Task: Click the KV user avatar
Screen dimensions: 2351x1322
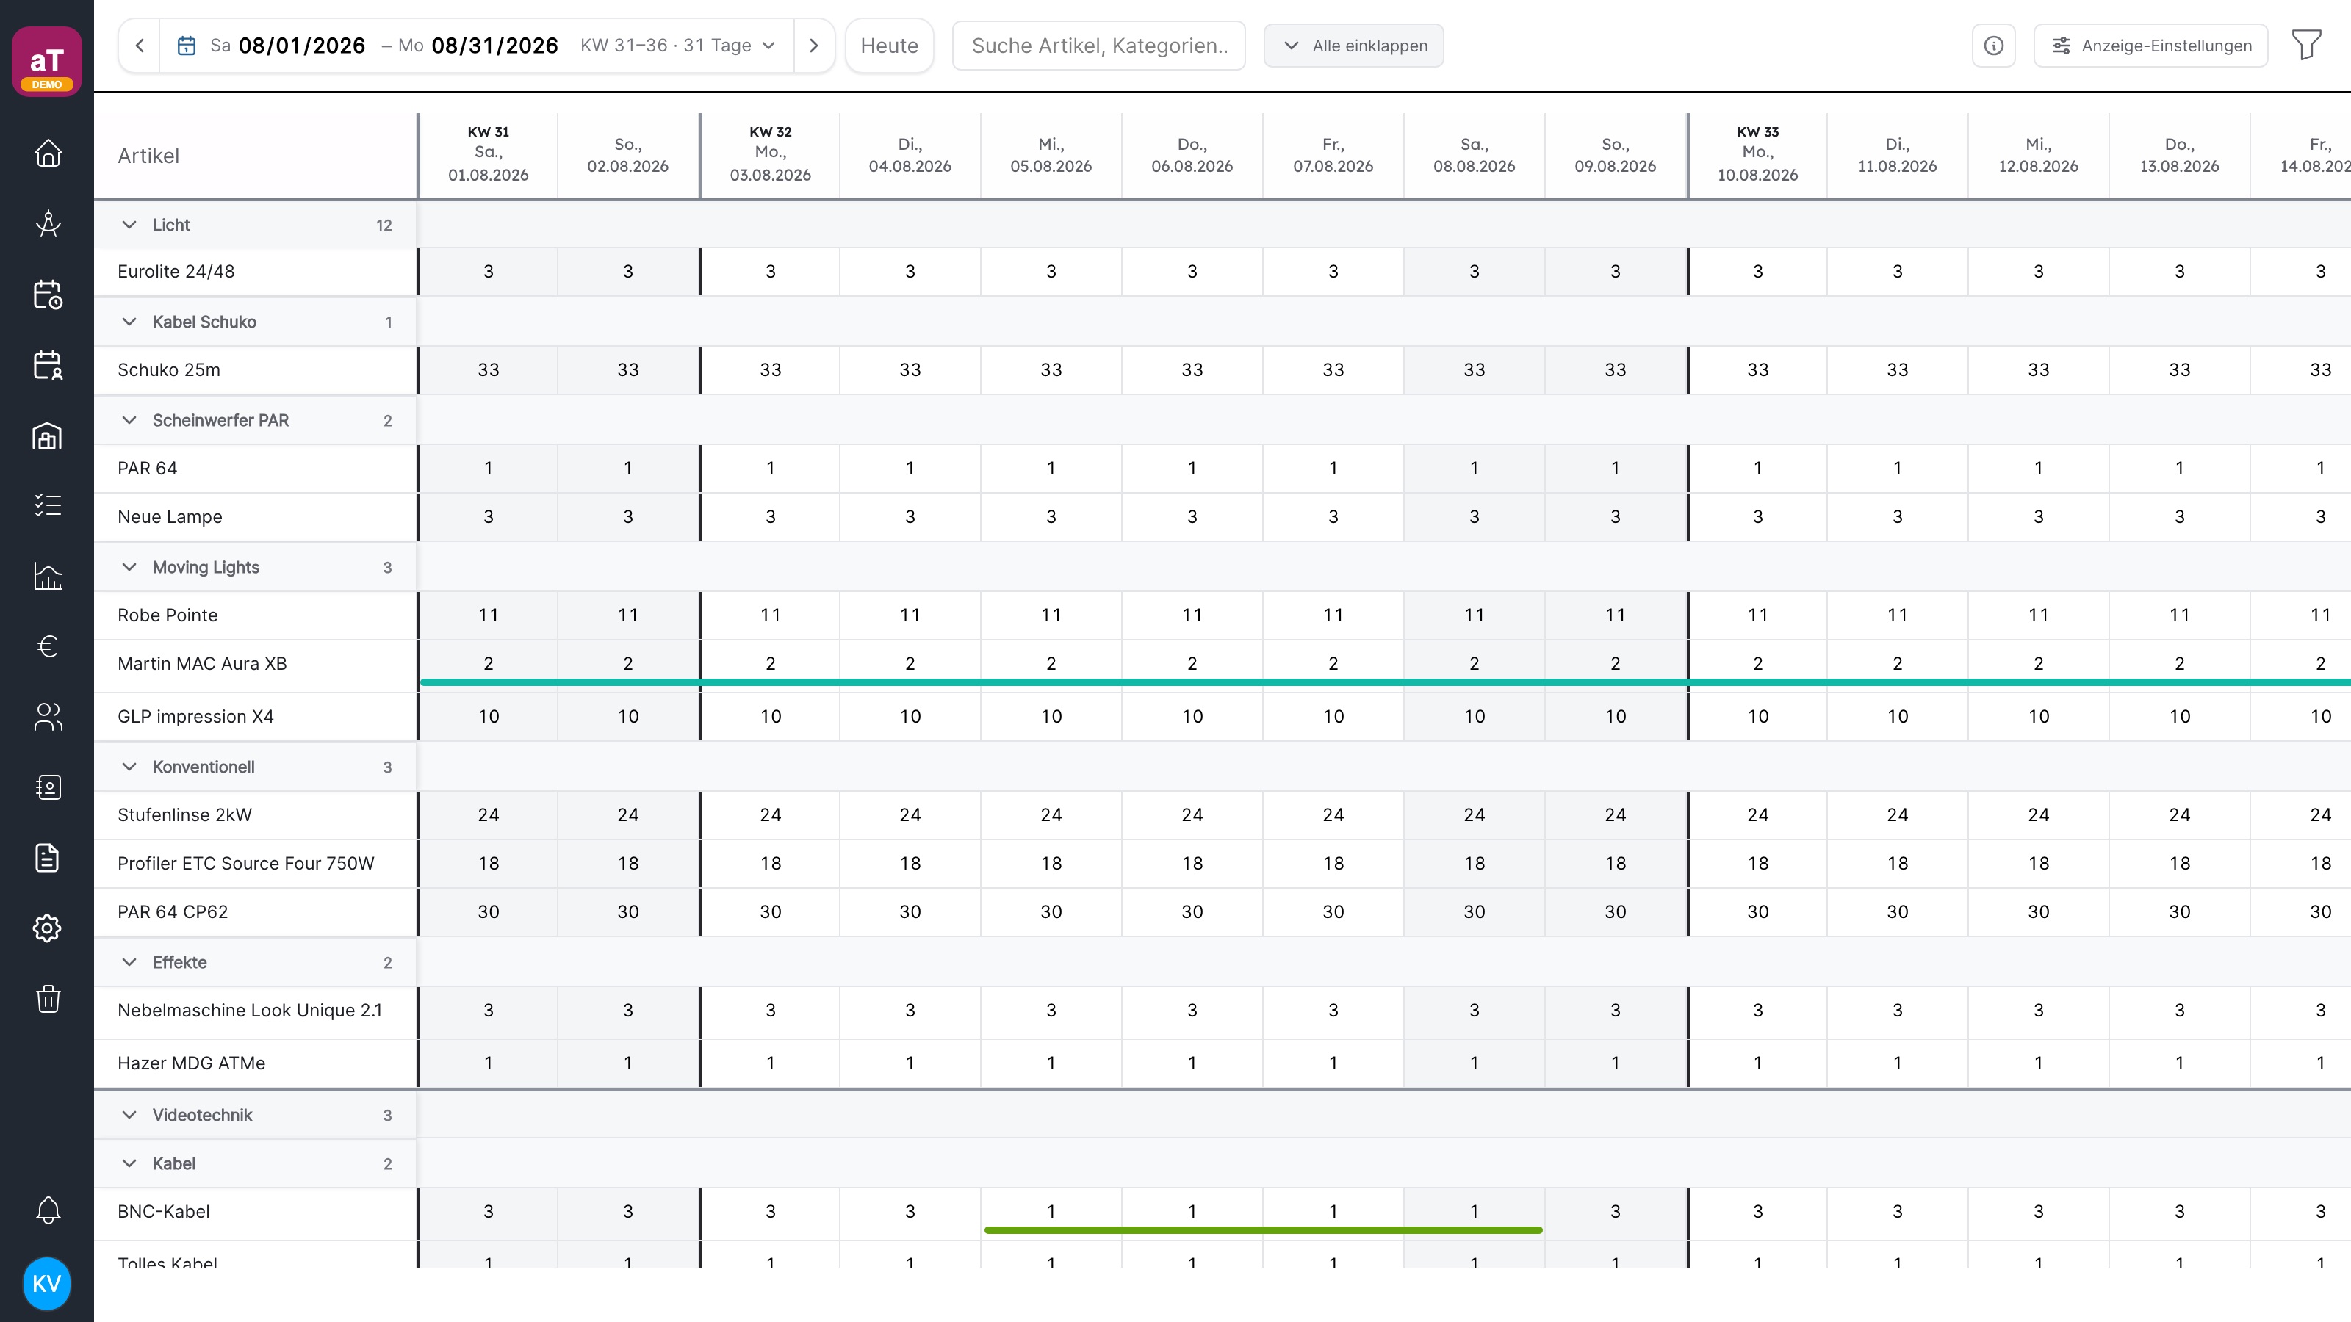Action: pos(46,1283)
